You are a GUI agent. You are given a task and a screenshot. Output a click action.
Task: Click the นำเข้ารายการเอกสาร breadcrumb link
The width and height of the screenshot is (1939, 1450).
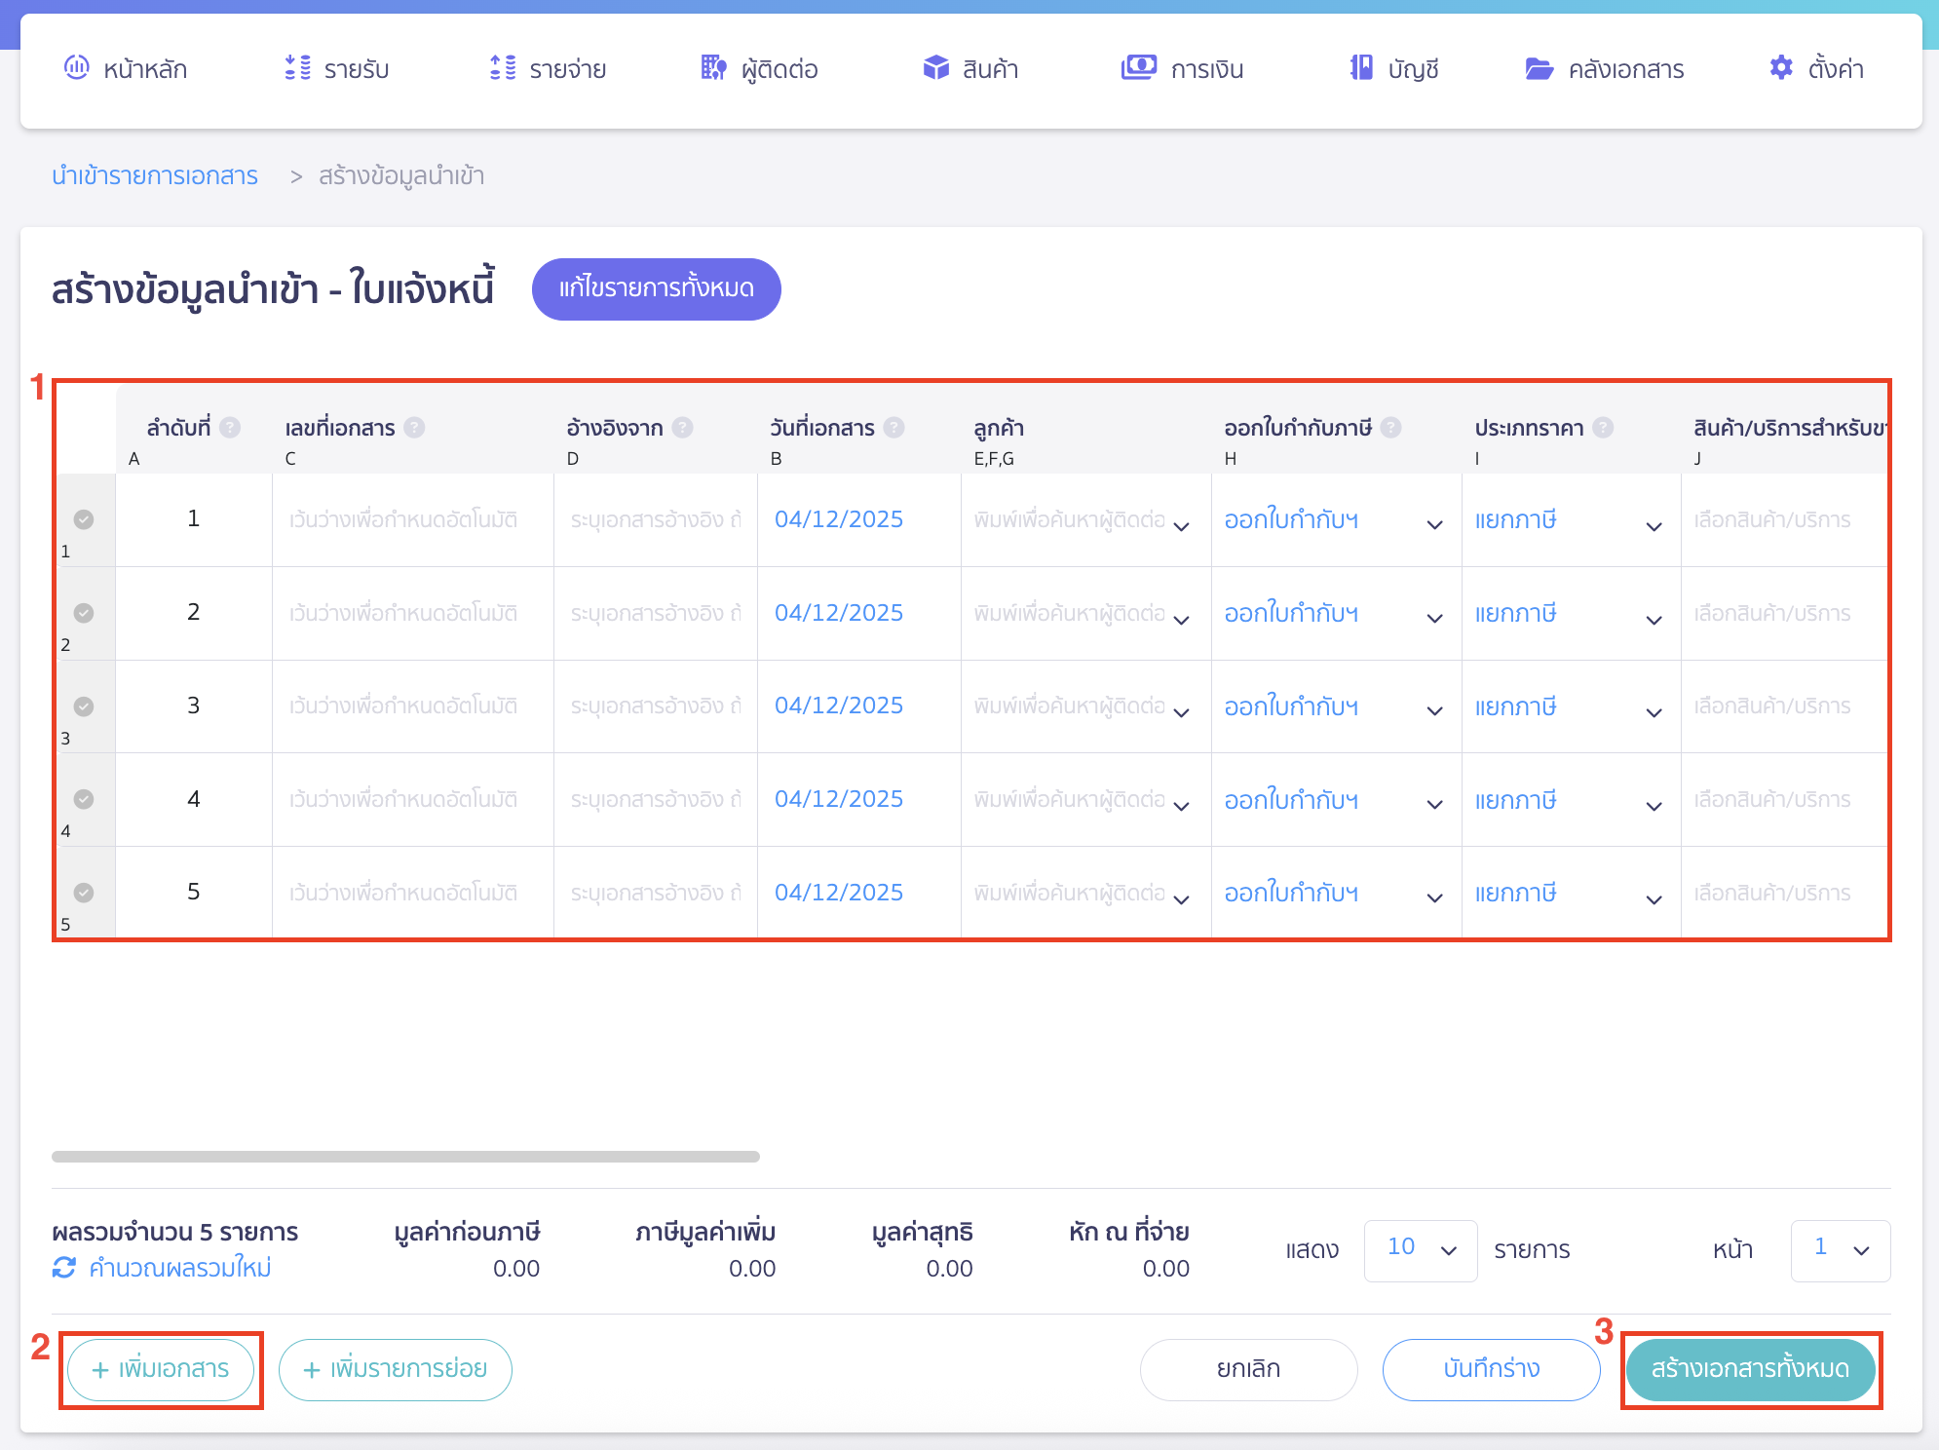[x=155, y=176]
